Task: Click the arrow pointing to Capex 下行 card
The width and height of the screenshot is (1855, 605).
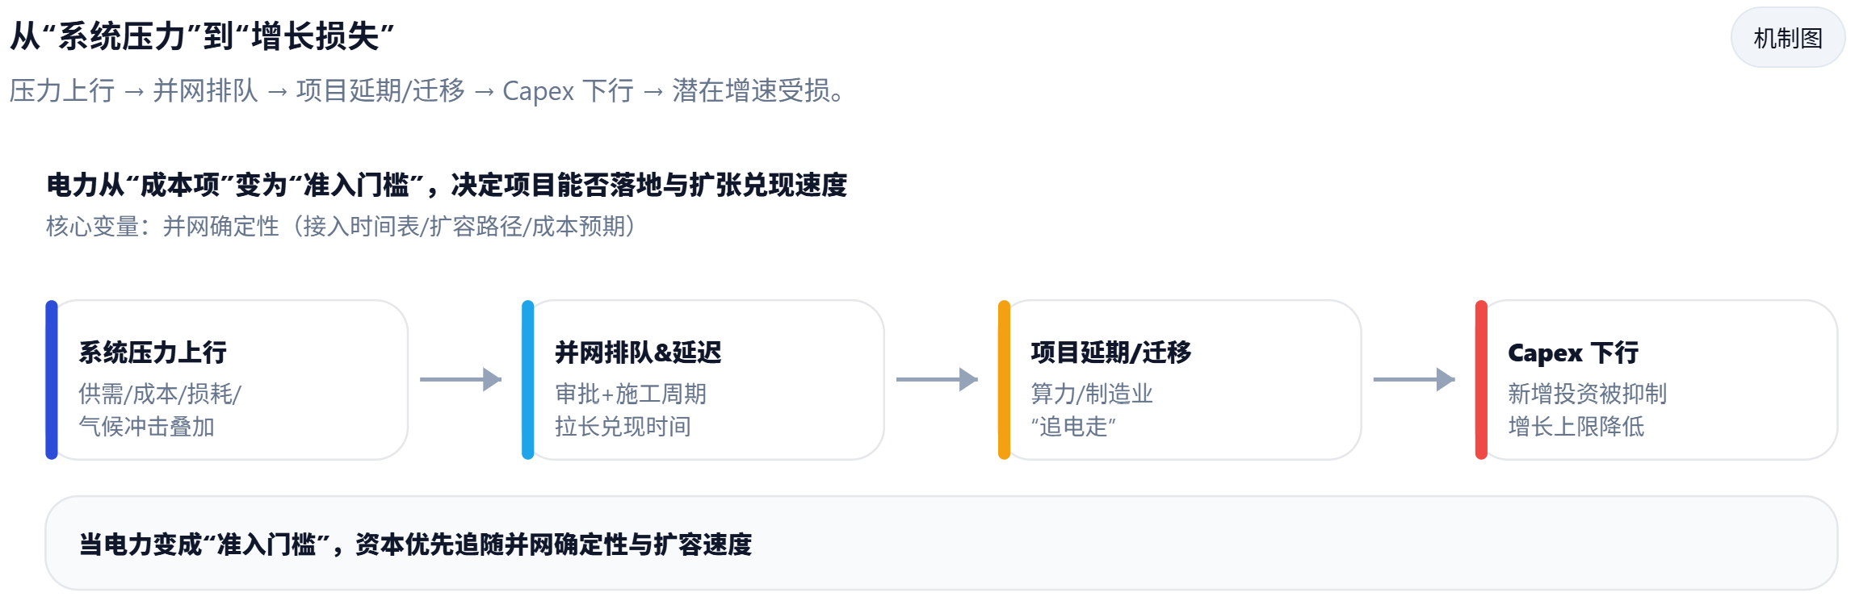Action: (1413, 379)
